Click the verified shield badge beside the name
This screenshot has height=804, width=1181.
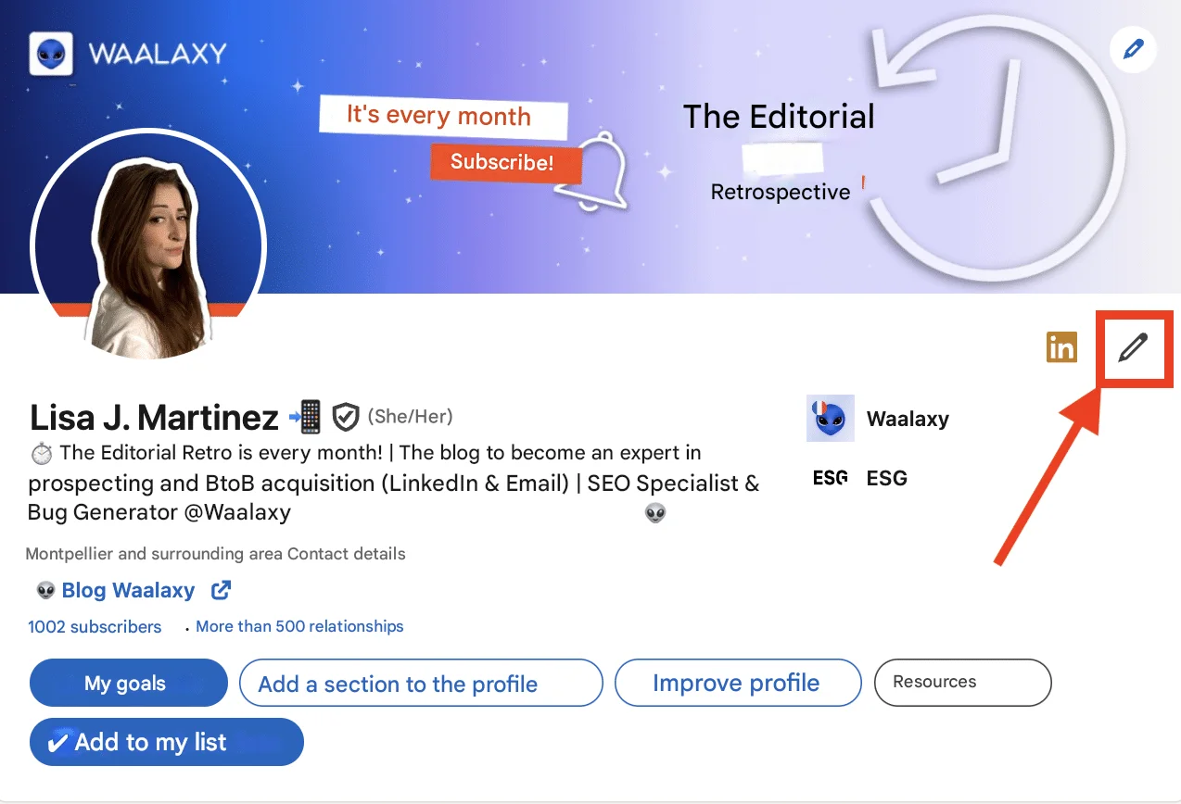click(346, 417)
